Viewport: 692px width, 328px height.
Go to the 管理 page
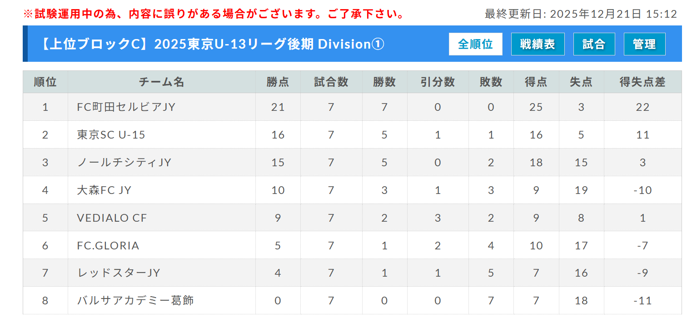click(x=644, y=44)
